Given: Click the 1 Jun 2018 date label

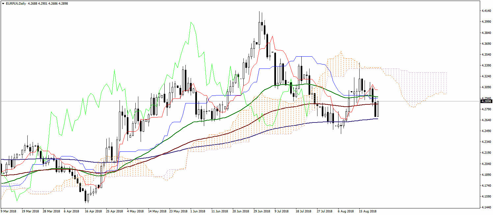Looking at the screenshot, I should click(198, 211).
